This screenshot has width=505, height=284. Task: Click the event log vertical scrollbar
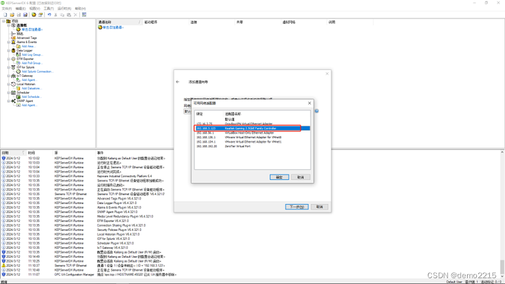501,215
